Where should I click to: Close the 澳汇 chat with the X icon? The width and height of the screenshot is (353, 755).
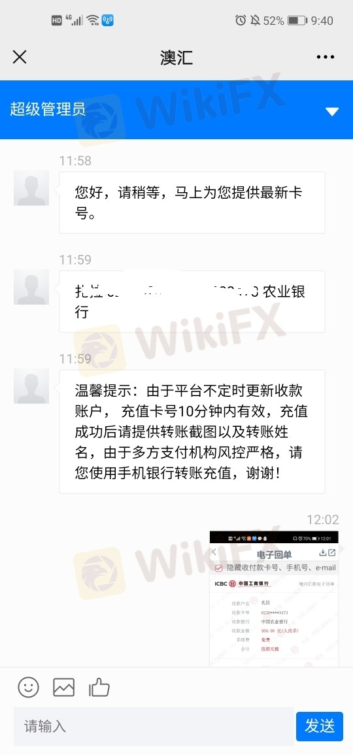click(x=19, y=58)
